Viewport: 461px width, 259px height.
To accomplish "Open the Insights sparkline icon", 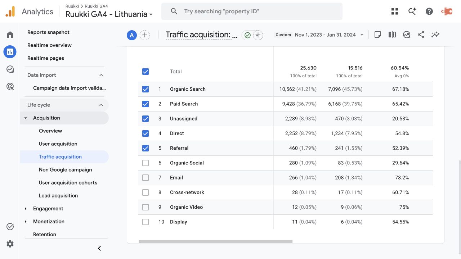I will 435,35.
